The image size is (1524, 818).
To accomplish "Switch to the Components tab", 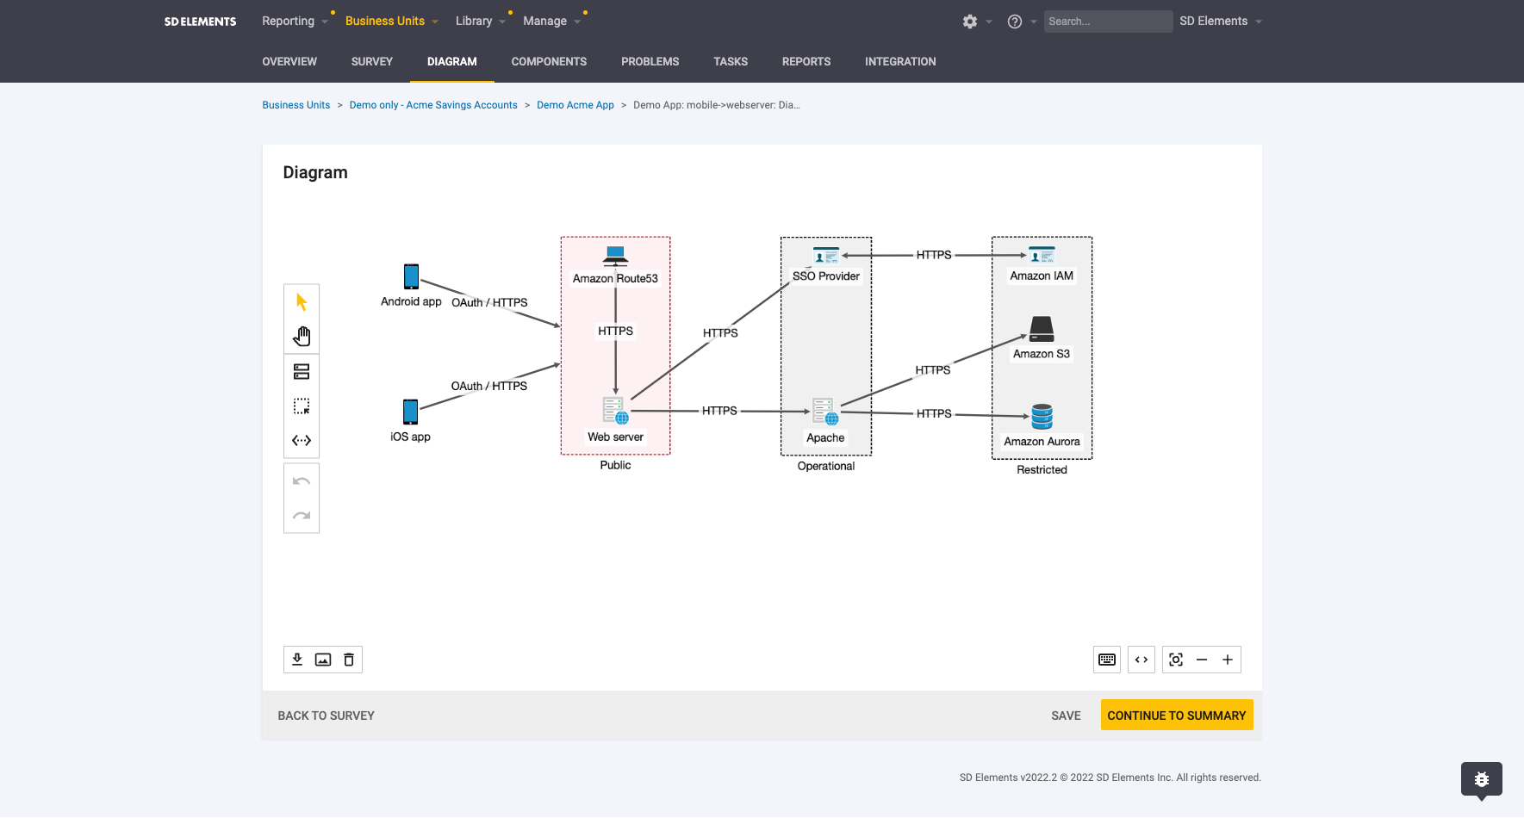I will (549, 62).
